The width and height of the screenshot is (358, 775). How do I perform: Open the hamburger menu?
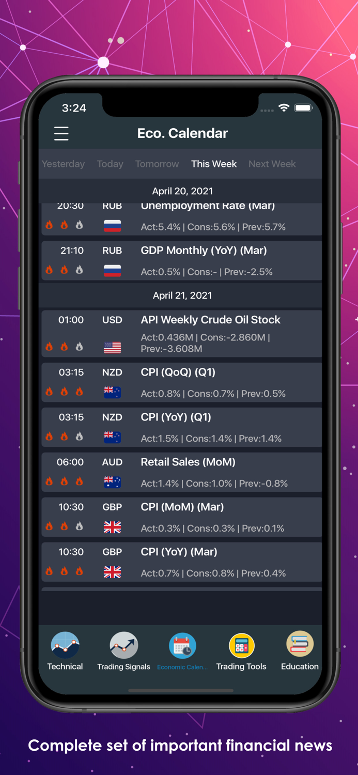point(61,133)
